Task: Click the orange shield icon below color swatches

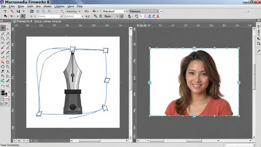Action: pyautogui.click(x=6, y=103)
